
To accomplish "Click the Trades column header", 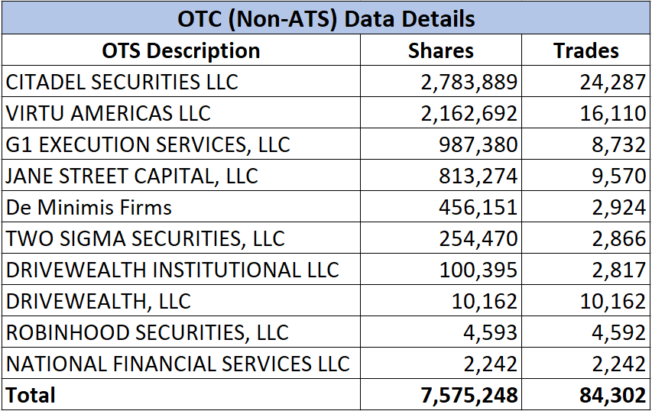I will coord(586,50).
